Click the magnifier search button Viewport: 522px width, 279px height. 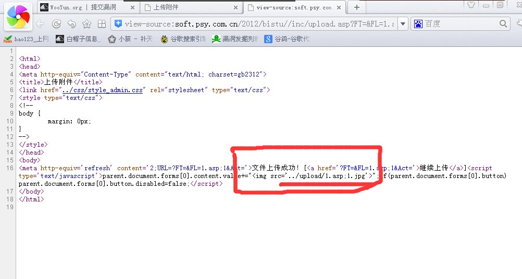503,23
